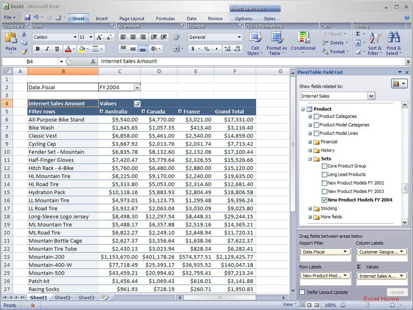The image size is (413, 310).
Task: Open the font size dropdown
Action: pos(91,37)
